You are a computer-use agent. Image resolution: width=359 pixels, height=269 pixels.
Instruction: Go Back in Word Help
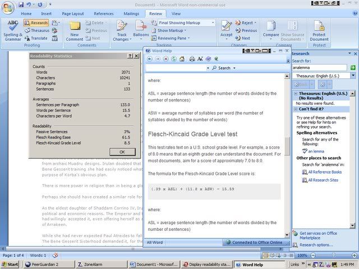(x=150, y=59)
